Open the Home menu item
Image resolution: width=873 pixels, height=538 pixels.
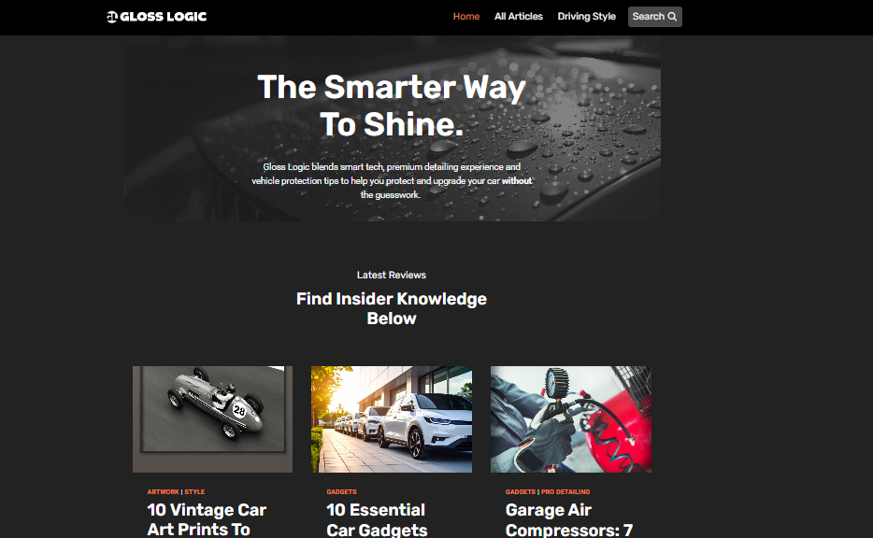(466, 17)
